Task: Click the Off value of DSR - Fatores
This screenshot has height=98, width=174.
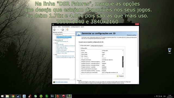Action: [103, 56]
